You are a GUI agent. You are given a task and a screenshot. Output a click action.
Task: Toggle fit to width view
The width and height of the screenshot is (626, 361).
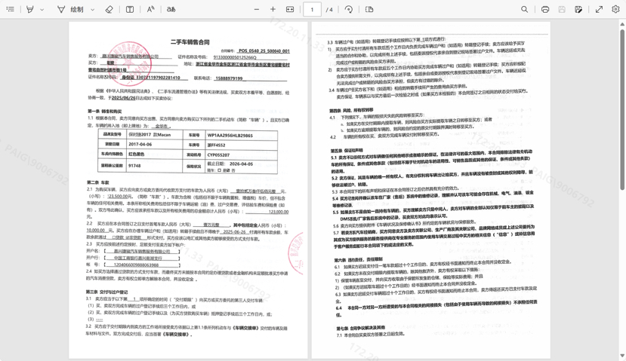[x=290, y=10]
